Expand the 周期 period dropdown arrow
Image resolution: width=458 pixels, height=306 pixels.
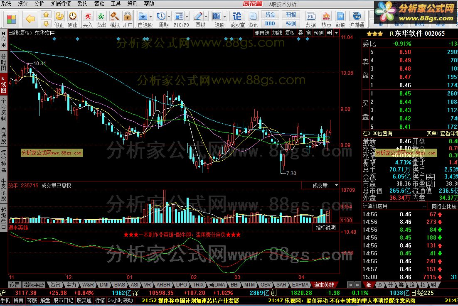click(x=169, y=16)
